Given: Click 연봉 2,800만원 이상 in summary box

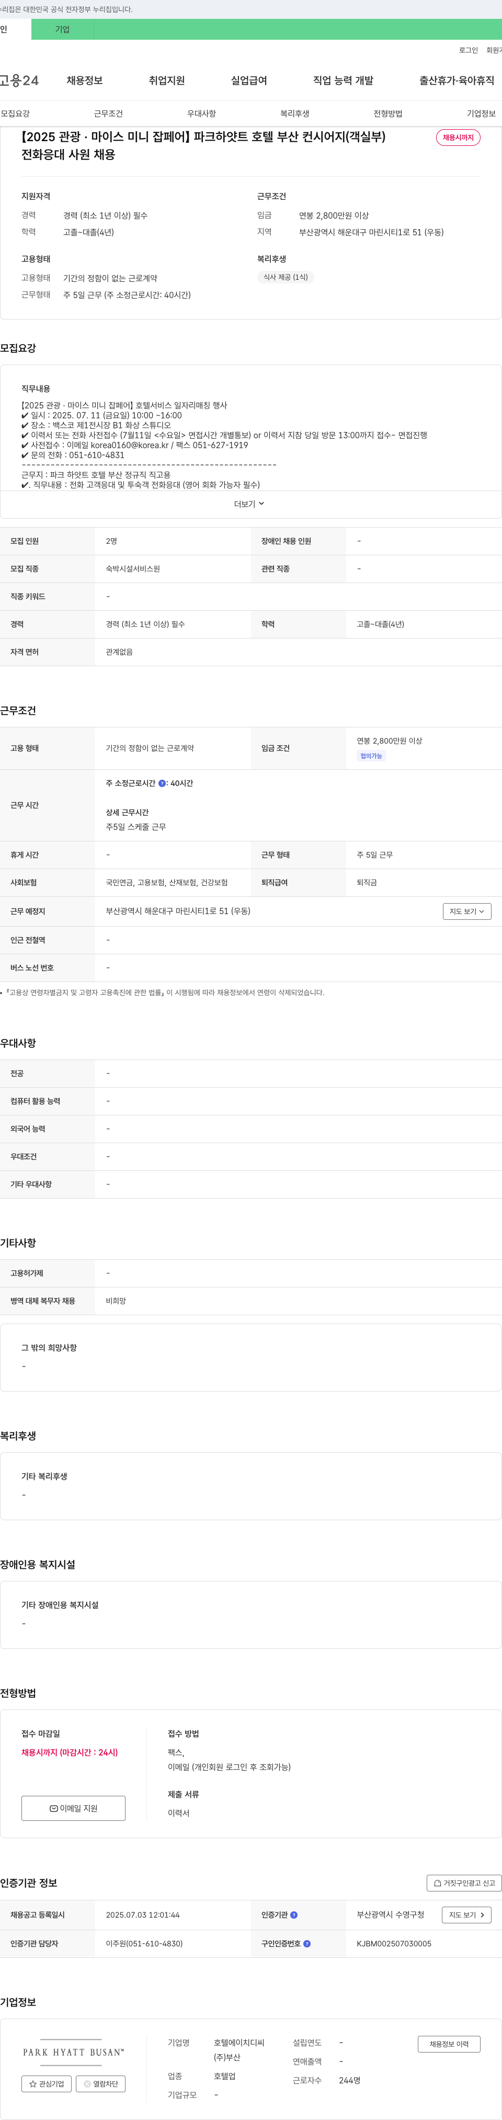Looking at the screenshot, I should (x=333, y=215).
